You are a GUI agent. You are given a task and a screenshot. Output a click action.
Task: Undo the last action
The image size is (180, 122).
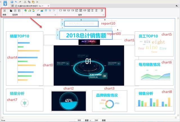16,2
